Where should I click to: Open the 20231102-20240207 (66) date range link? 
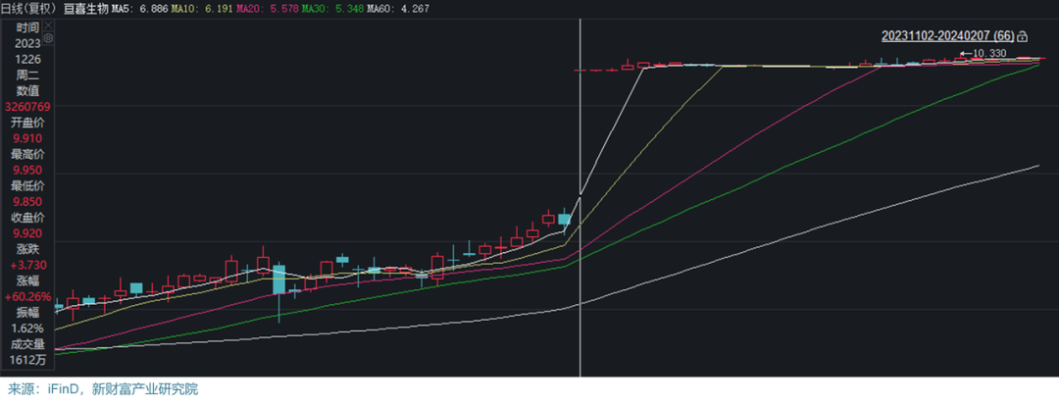pos(947,35)
